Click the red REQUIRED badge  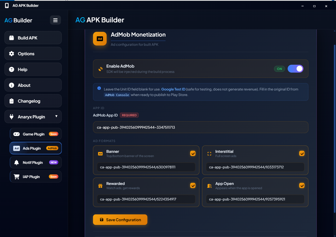tap(129, 115)
